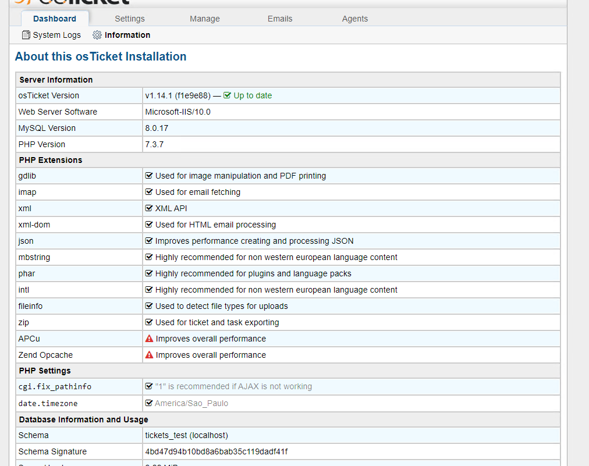
Task: Click the 'PHP Extensions' section header
Action: pos(51,160)
